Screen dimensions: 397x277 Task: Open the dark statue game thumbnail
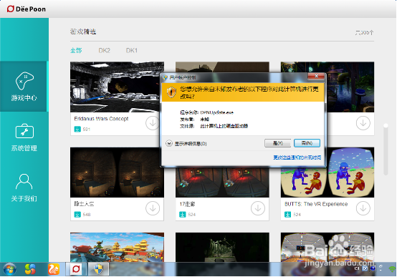click(x=222, y=247)
